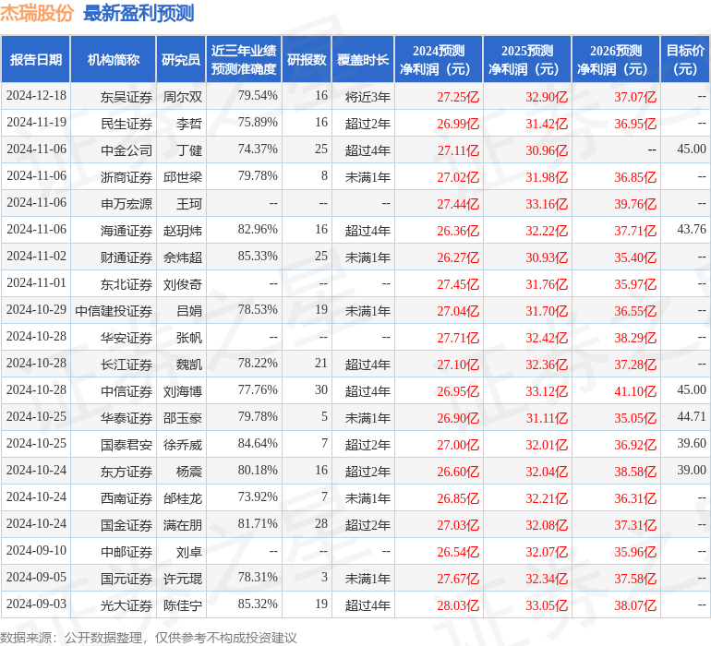Select date cell 2024-12-18

pyautogui.click(x=36, y=96)
